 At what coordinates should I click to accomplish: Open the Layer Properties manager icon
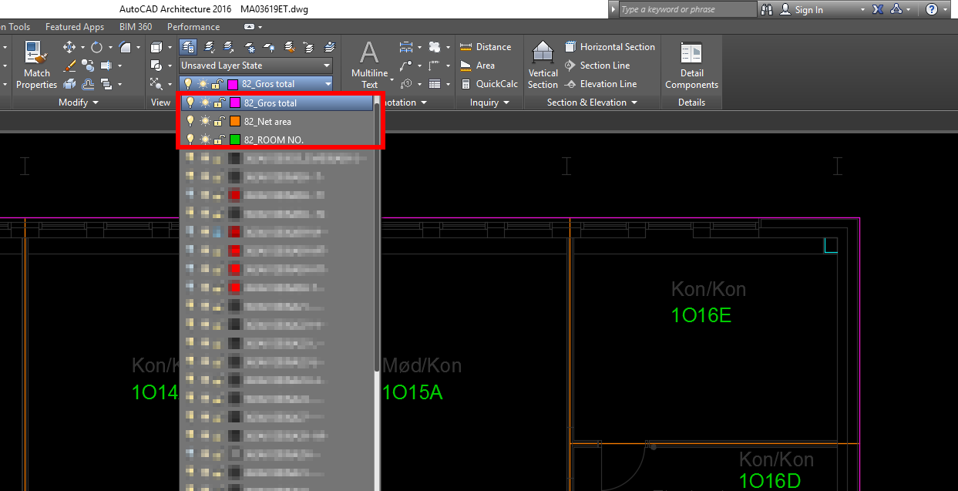pos(187,47)
